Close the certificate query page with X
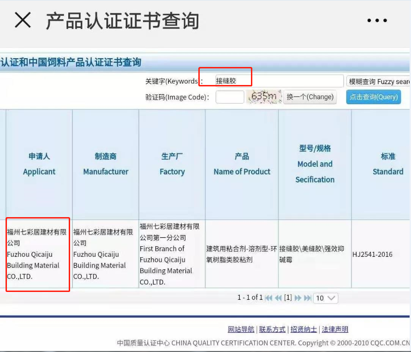 click(23, 20)
